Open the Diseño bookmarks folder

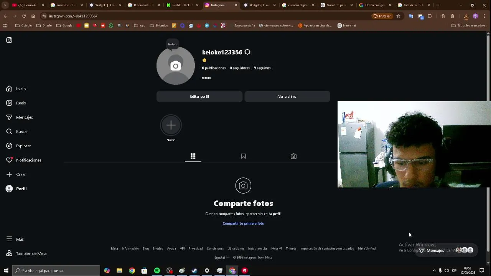pos(44,26)
